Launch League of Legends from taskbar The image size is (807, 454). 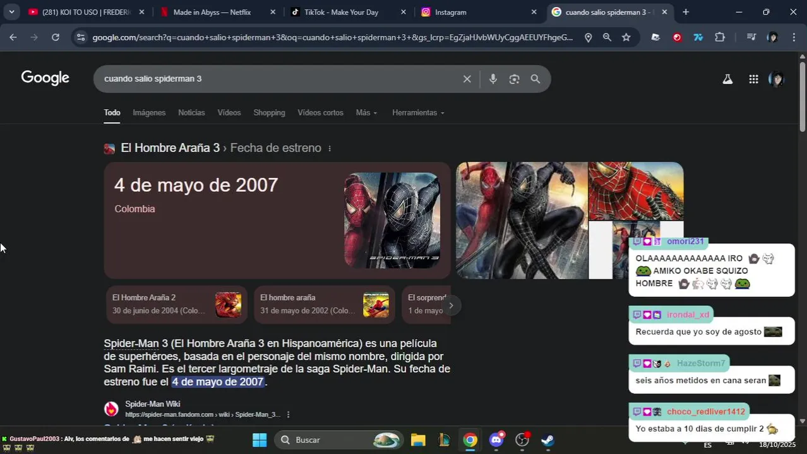(x=444, y=439)
